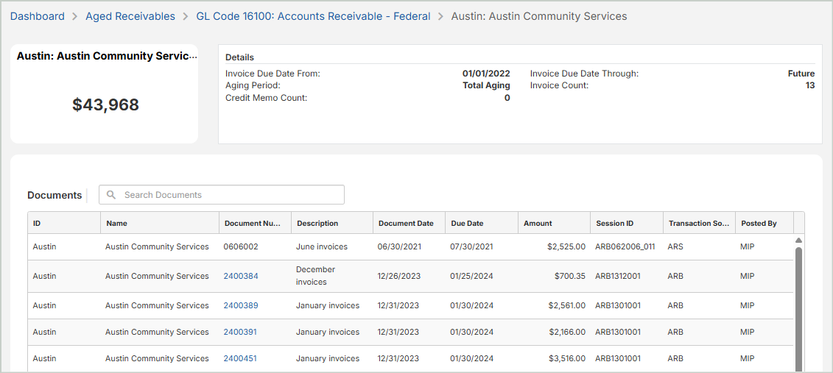Click the table's vertical scrollbar thumb
Screen dimensions: 833x373
click(798, 309)
